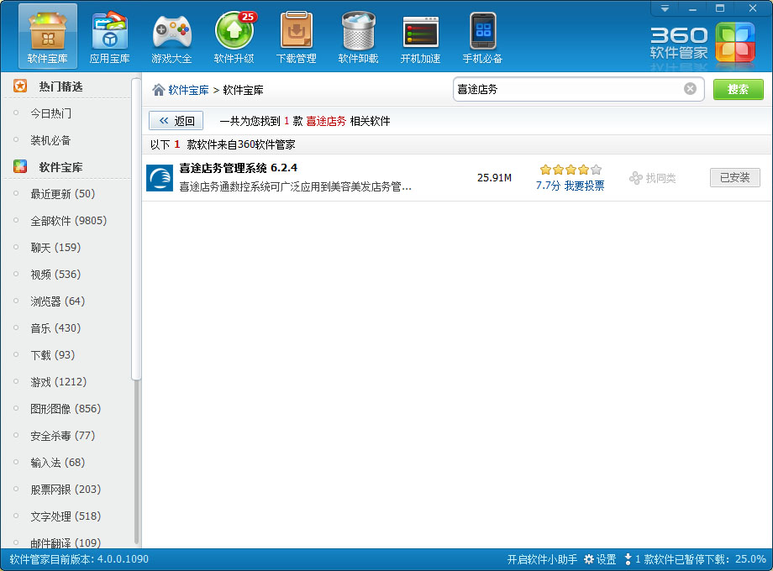Select 下载 (93) category
Screen dimensions: 773x571
click(53, 355)
